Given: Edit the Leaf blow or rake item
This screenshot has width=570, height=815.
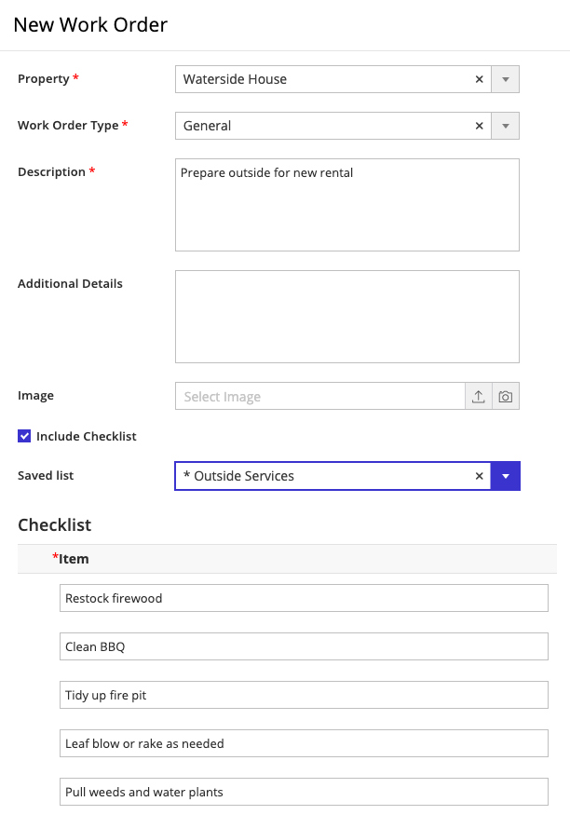Looking at the screenshot, I should (x=304, y=743).
